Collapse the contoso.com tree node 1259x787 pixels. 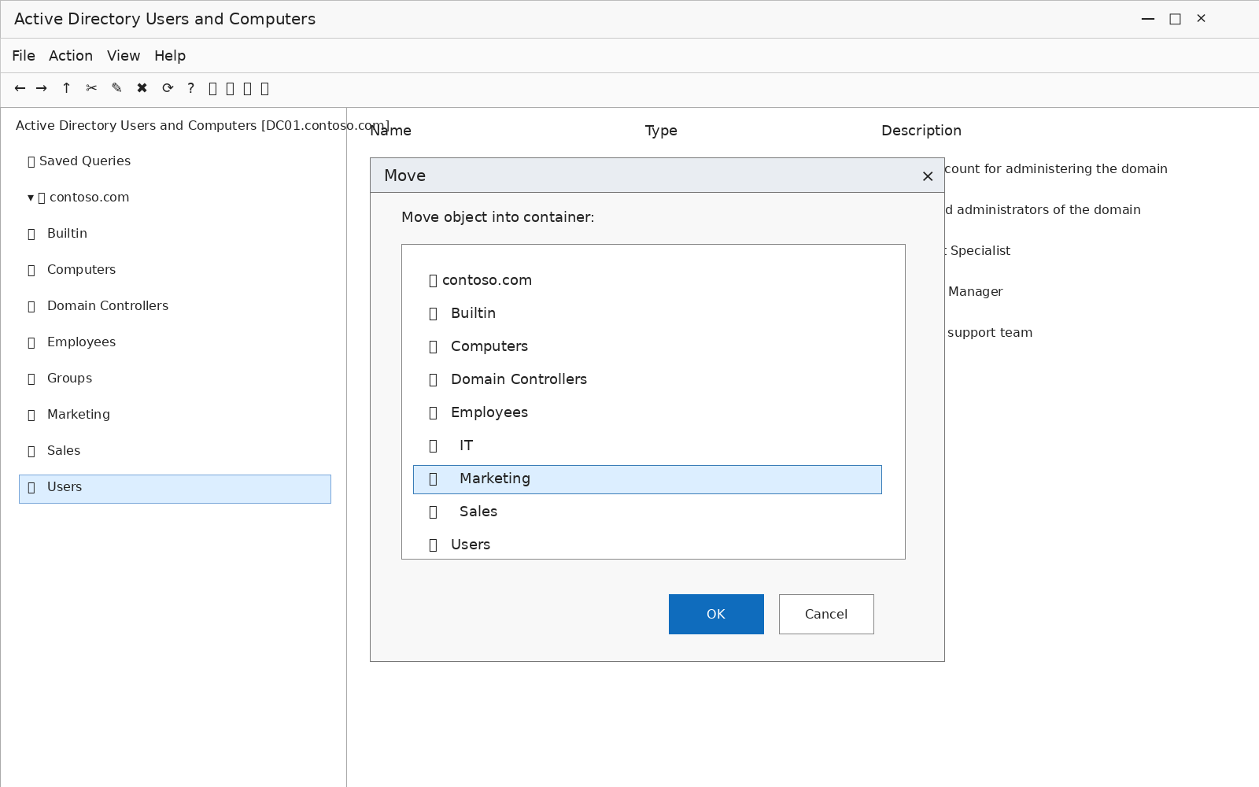tap(31, 198)
